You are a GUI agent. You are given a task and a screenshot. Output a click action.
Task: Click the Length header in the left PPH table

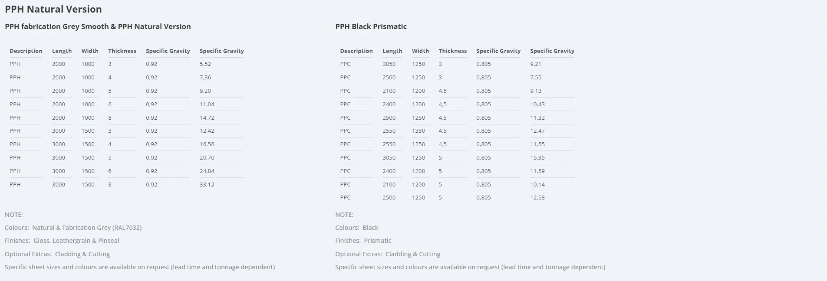[x=62, y=51]
